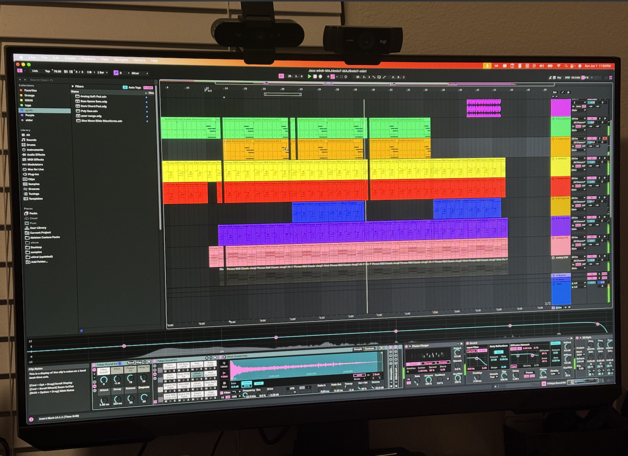Click the Drums category icon in Library
Screen dimensions: 628x456
click(24, 145)
